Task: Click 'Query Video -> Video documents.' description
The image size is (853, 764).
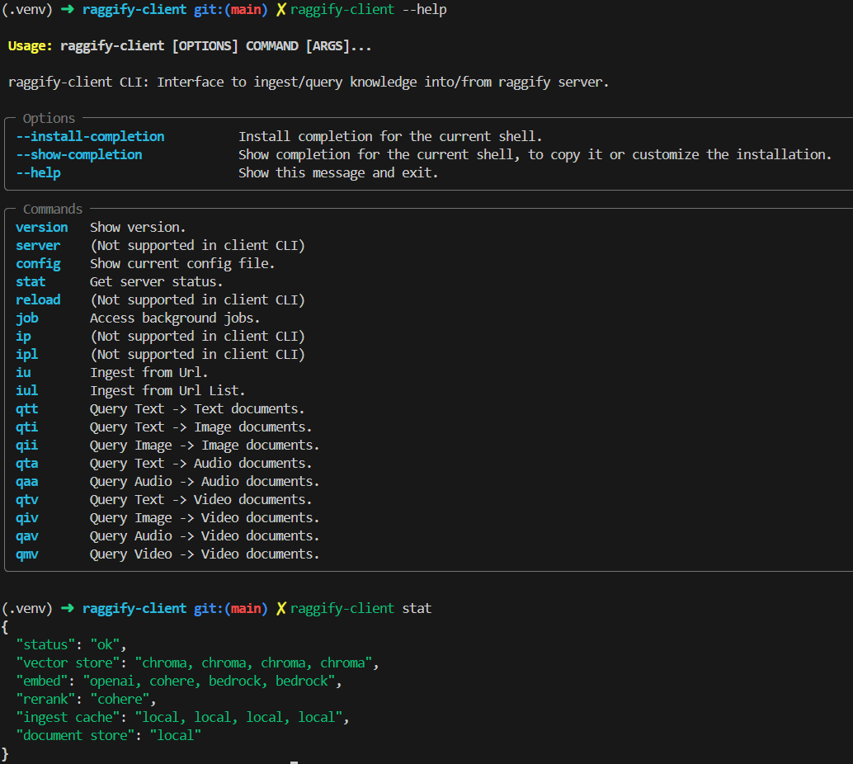Action: click(x=205, y=554)
